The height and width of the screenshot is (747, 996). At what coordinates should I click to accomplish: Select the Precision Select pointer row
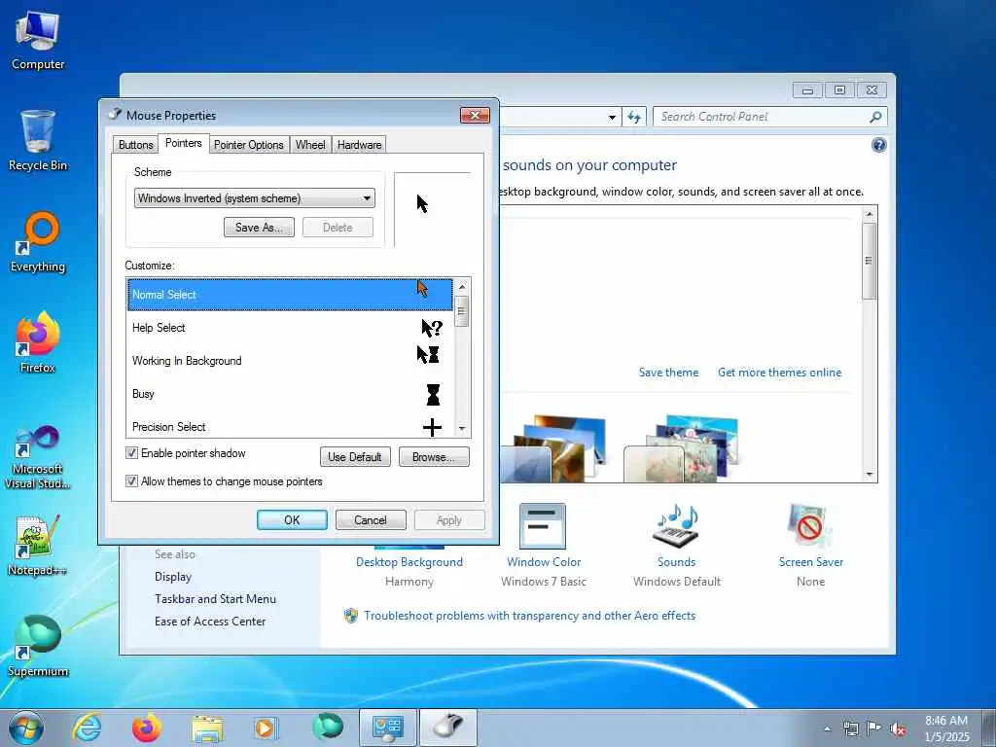coord(290,426)
